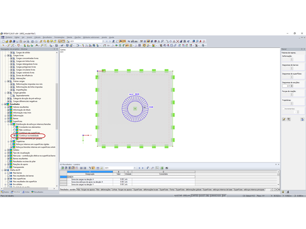The image size is (306, 229).
Task: Open the CC1 dropdown in results table toolbar
Action: 134,168
